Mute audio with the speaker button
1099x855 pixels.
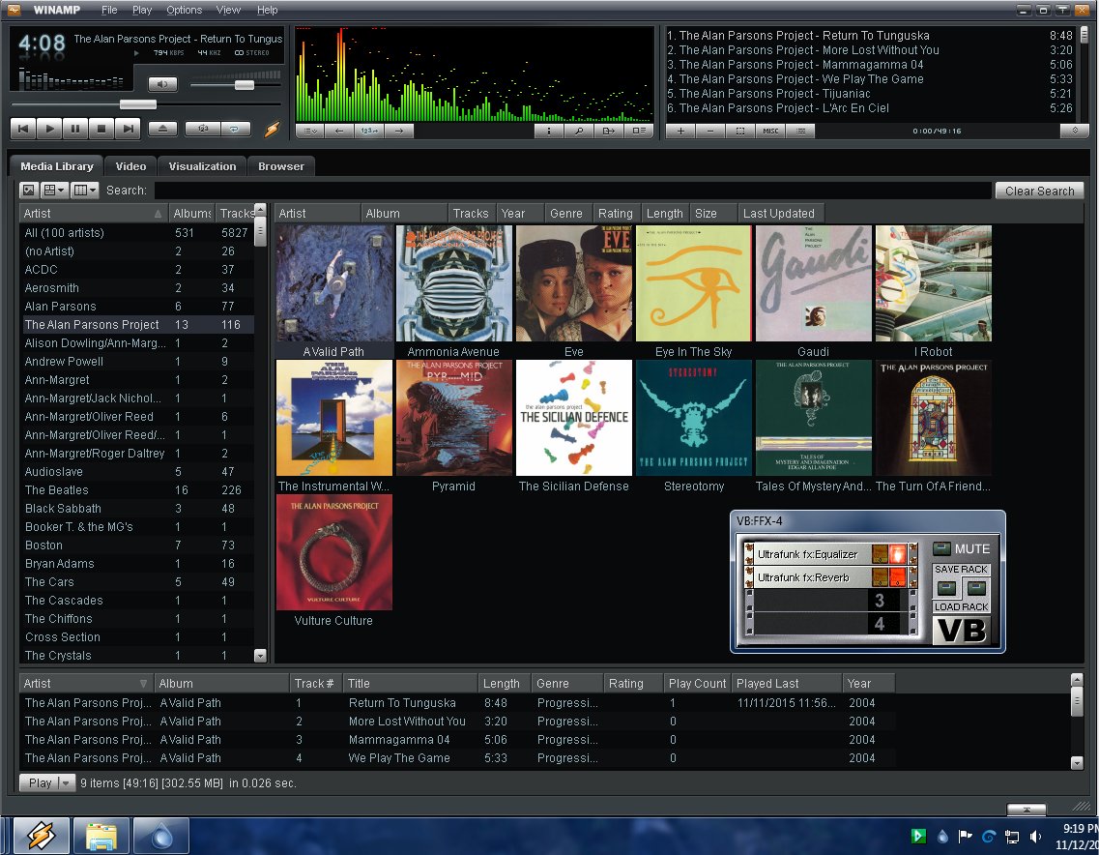pyautogui.click(x=162, y=84)
